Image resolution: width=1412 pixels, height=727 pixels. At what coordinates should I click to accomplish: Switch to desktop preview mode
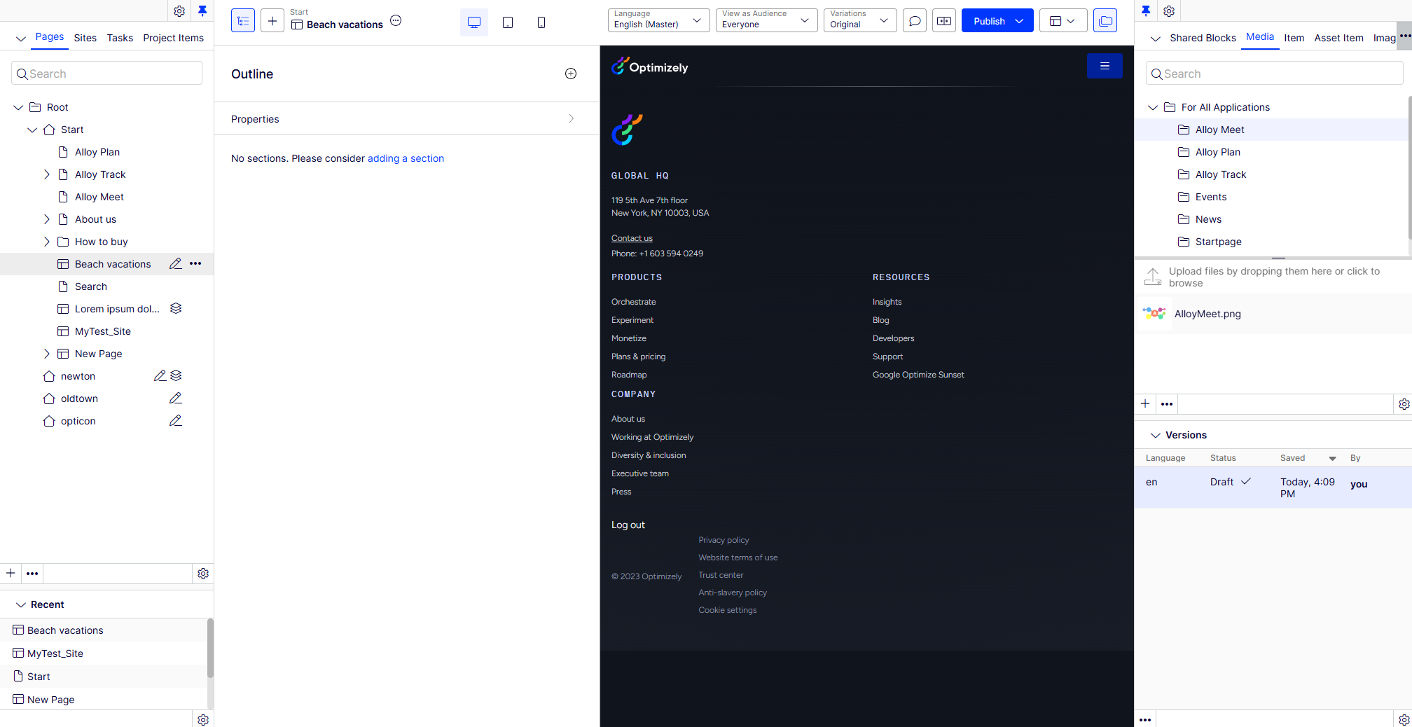474,22
